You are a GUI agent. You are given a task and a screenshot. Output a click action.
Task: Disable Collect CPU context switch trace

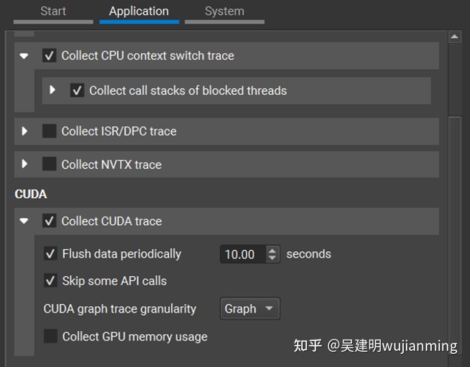(x=49, y=56)
